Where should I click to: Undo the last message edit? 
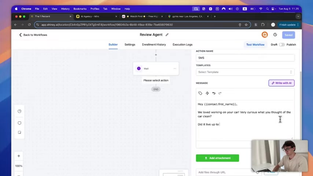tap(214, 93)
